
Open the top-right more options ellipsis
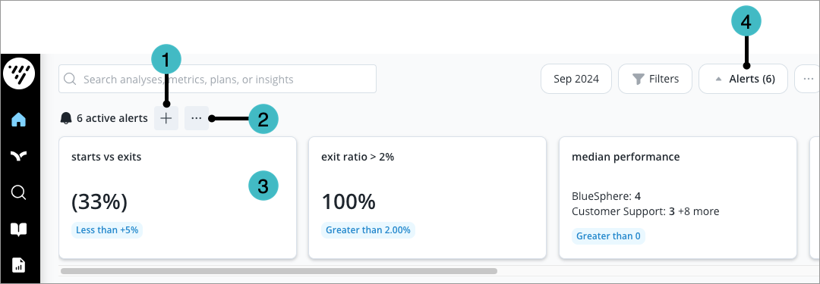pos(808,79)
